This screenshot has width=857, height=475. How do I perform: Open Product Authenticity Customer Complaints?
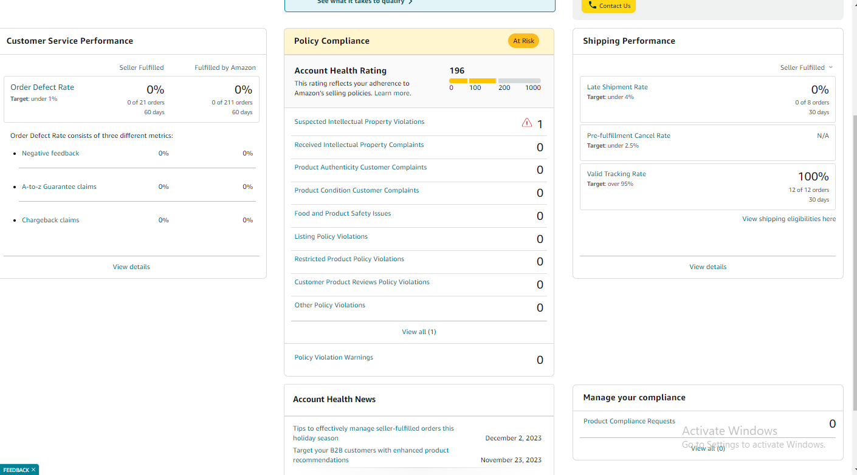click(x=360, y=167)
